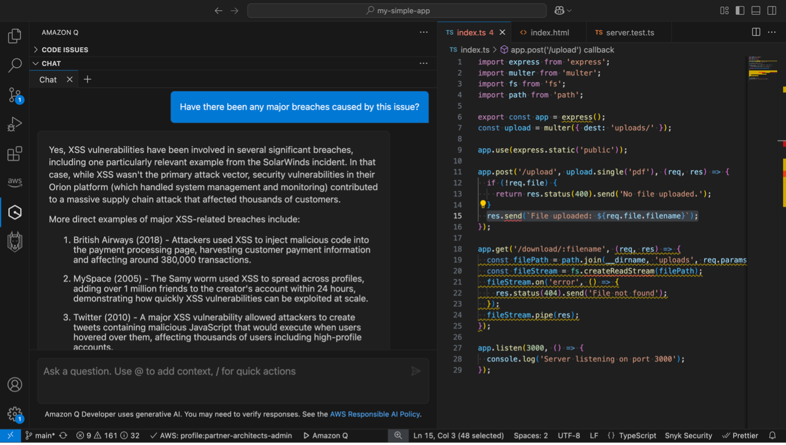
Task: Start a new chat tab with plus button
Action: [87, 79]
